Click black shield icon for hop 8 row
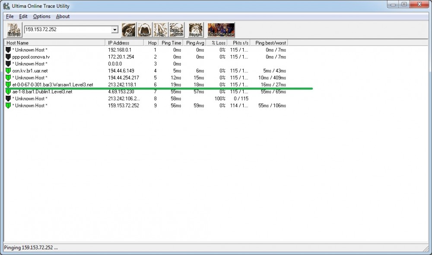This screenshot has height=255, width=432. tap(8, 98)
